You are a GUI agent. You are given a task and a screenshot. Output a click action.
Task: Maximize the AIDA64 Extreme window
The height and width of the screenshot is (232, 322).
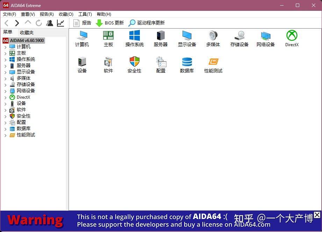(298, 5)
